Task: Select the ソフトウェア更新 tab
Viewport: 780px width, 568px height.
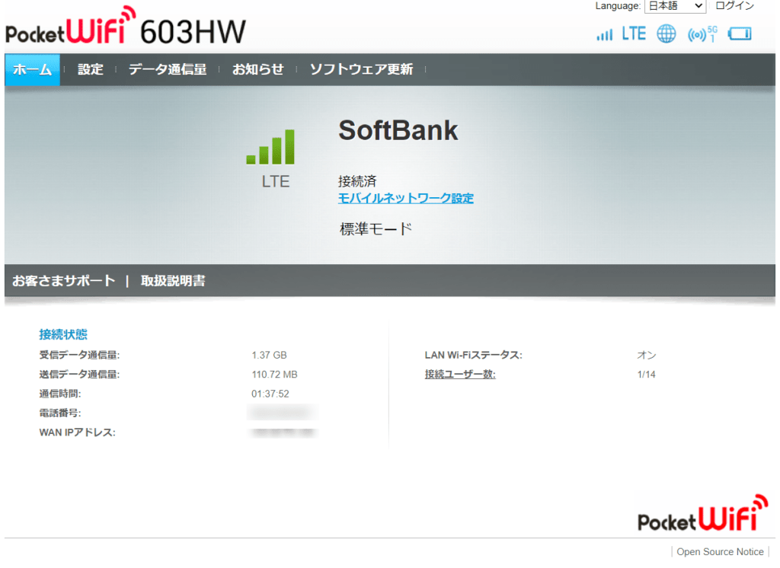Action: coord(362,69)
